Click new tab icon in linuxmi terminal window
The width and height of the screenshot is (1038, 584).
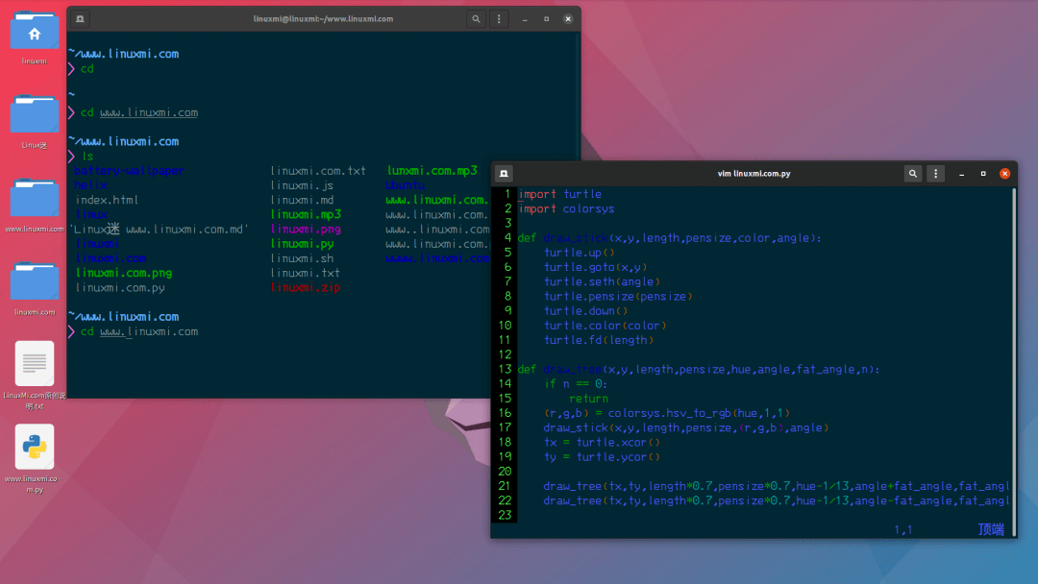[x=80, y=19]
